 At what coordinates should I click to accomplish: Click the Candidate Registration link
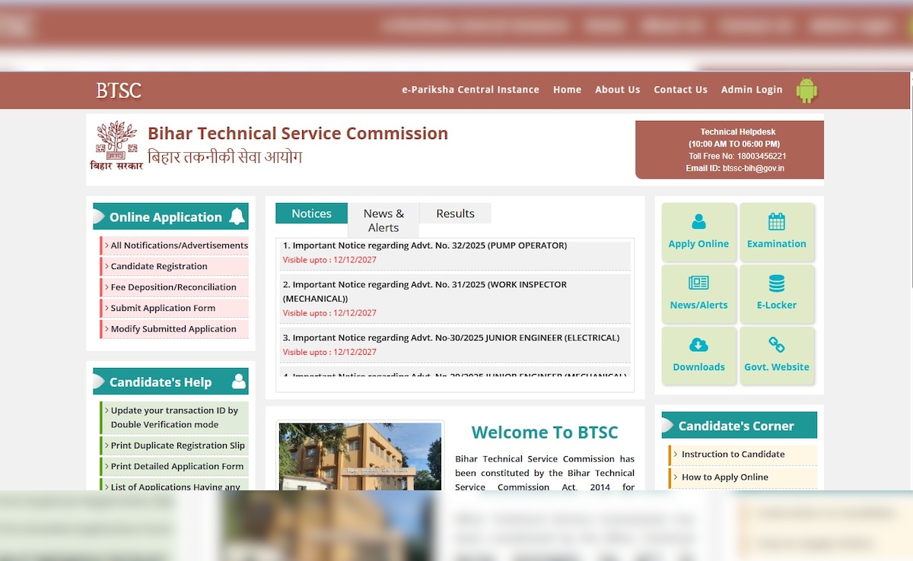tap(159, 266)
